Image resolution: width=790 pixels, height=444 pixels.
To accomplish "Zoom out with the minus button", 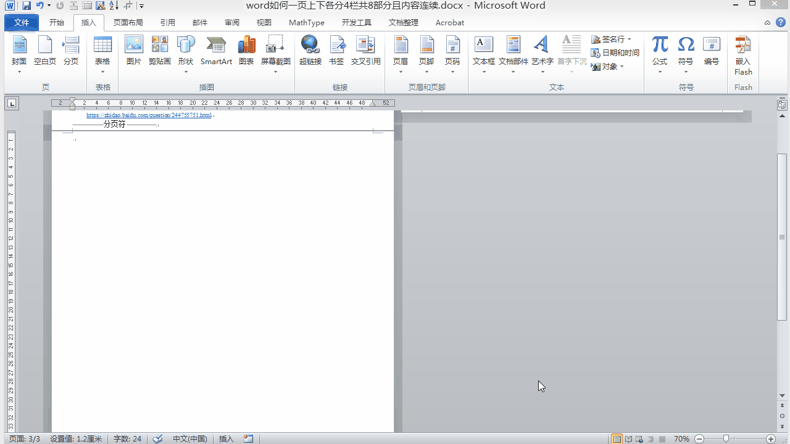I will (699, 439).
